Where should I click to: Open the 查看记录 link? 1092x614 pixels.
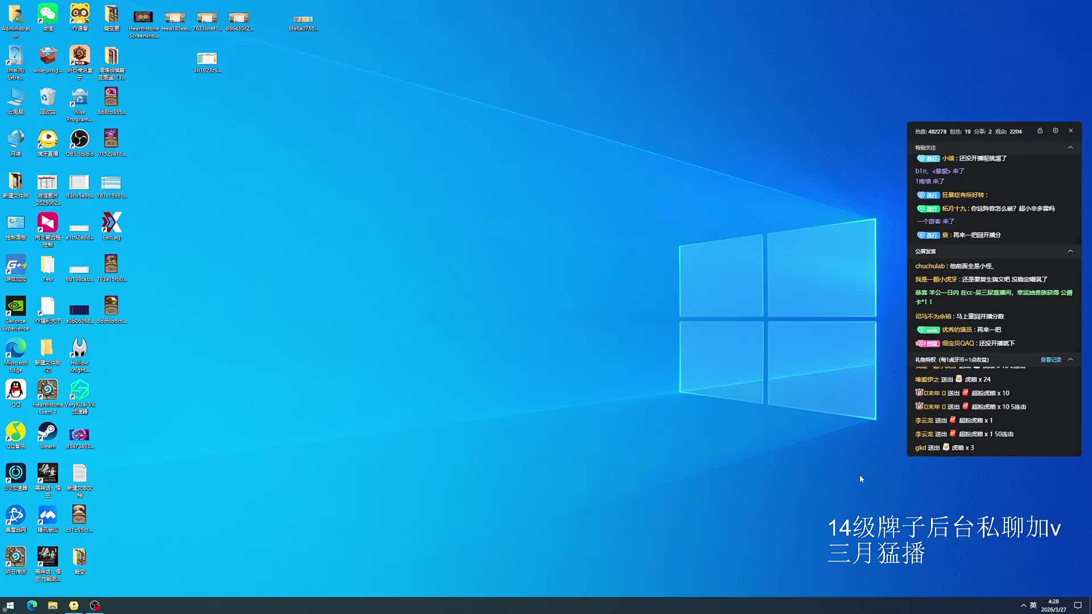pos(1050,359)
